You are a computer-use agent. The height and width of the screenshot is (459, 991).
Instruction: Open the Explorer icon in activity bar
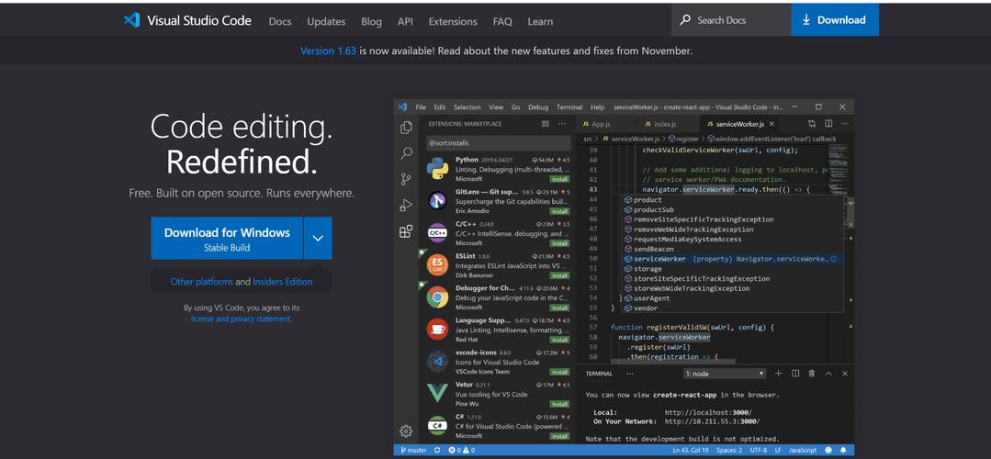(406, 128)
